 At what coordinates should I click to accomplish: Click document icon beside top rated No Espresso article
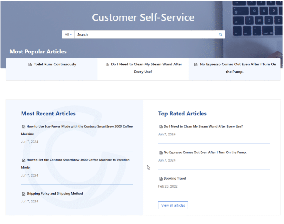(161, 152)
